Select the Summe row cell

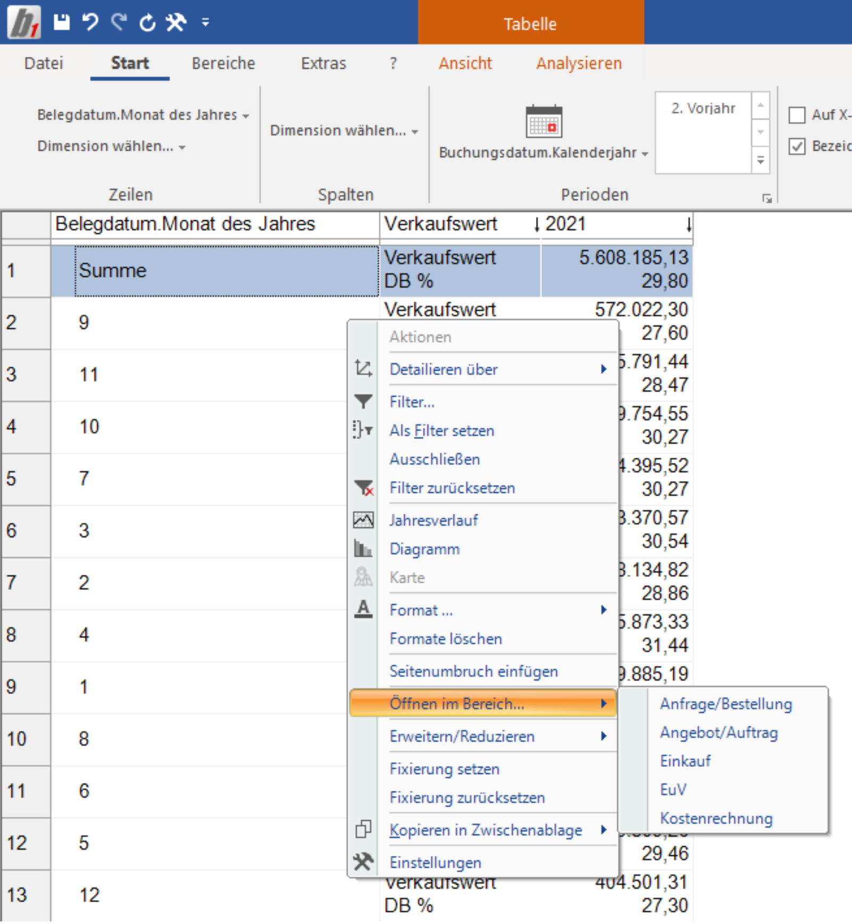point(227,270)
